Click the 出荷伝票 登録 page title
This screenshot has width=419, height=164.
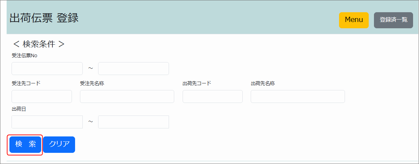44,18
